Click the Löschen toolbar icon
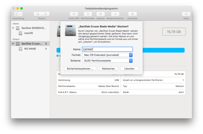The height and width of the screenshot is (134, 203). click(x=100, y=14)
